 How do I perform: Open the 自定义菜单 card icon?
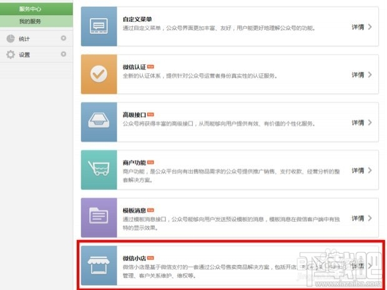[x=99, y=26]
